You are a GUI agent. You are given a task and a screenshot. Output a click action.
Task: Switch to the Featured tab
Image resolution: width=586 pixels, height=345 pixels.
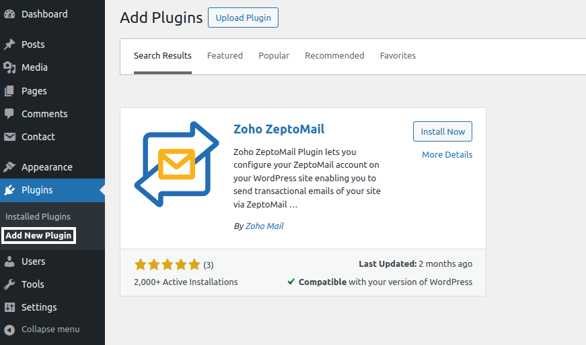pyautogui.click(x=225, y=56)
